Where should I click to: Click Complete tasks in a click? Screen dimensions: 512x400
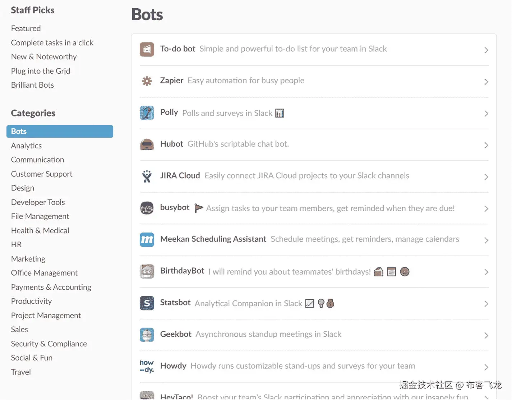(x=52, y=43)
